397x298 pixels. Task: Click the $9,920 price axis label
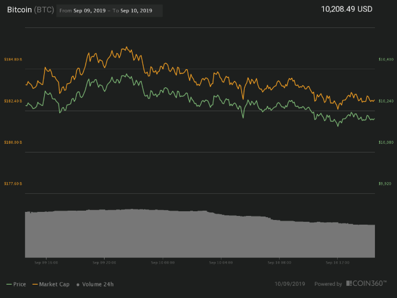click(x=385, y=183)
